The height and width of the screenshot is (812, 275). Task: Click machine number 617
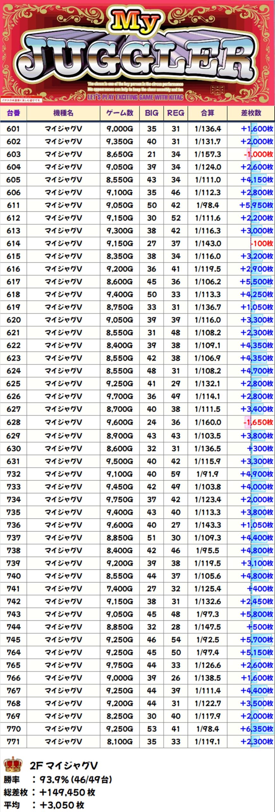click(x=13, y=282)
